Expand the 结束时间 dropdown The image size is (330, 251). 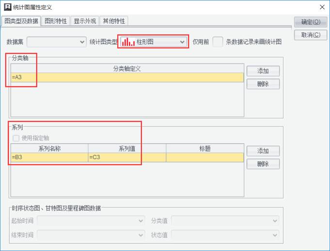91,235
